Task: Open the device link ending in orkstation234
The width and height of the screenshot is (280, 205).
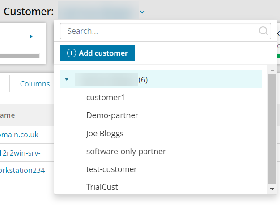Action: pyautogui.click(x=22, y=170)
